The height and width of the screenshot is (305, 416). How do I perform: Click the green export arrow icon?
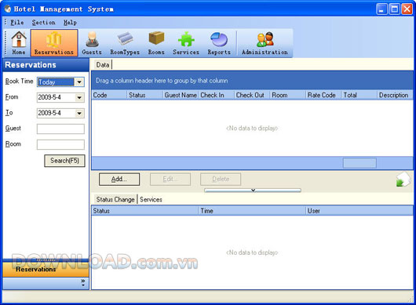[403, 180]
